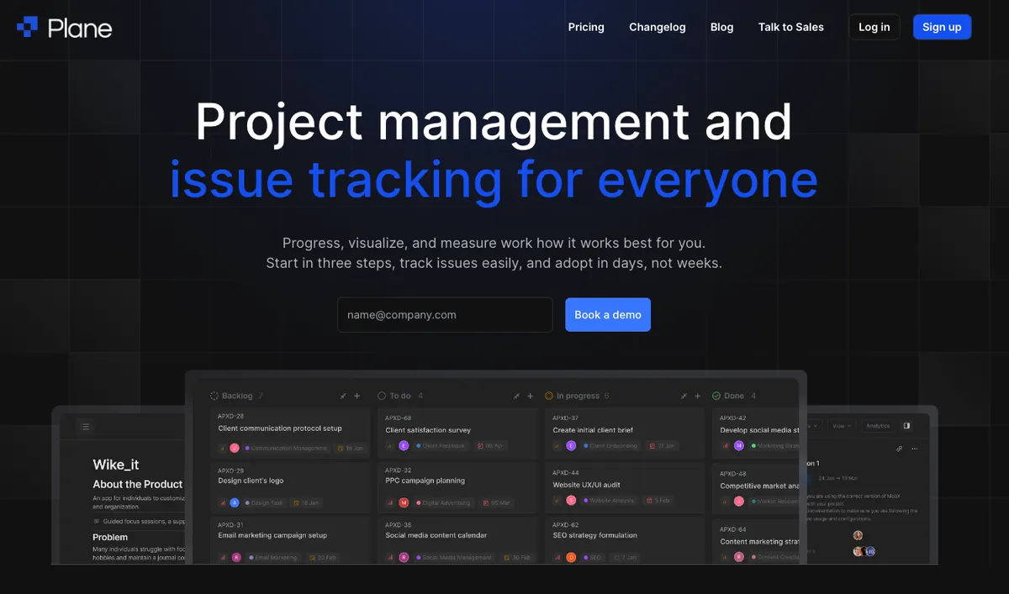1009x594 pixels.
Task: Open the Changelog from the navigation
Action: (658, 27)
